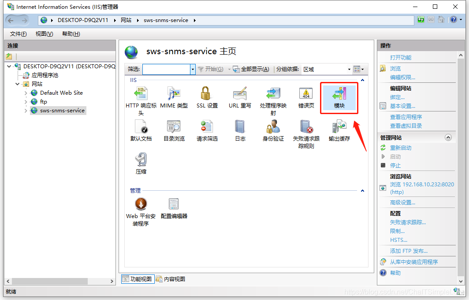Screen dimensions: 469x300
Task: Click 查看应用程序 link
Action: pos(406,117)
